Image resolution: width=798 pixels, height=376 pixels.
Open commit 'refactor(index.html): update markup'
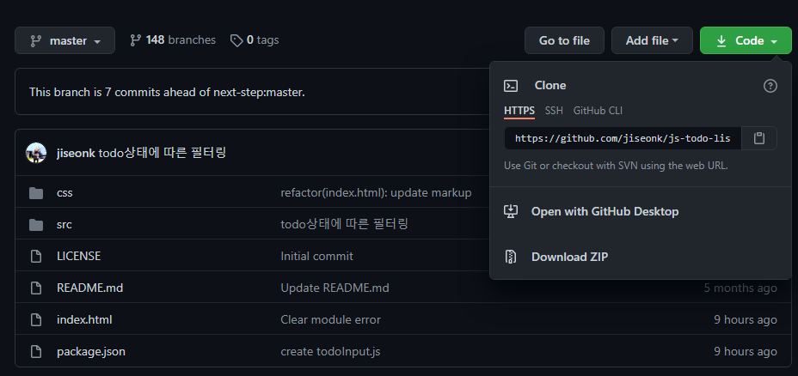[x=376, y=193]
